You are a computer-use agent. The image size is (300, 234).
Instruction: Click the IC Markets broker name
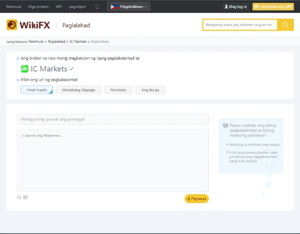click(49, 69)
